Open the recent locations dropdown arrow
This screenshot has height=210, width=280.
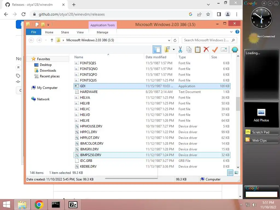[46, 40]
